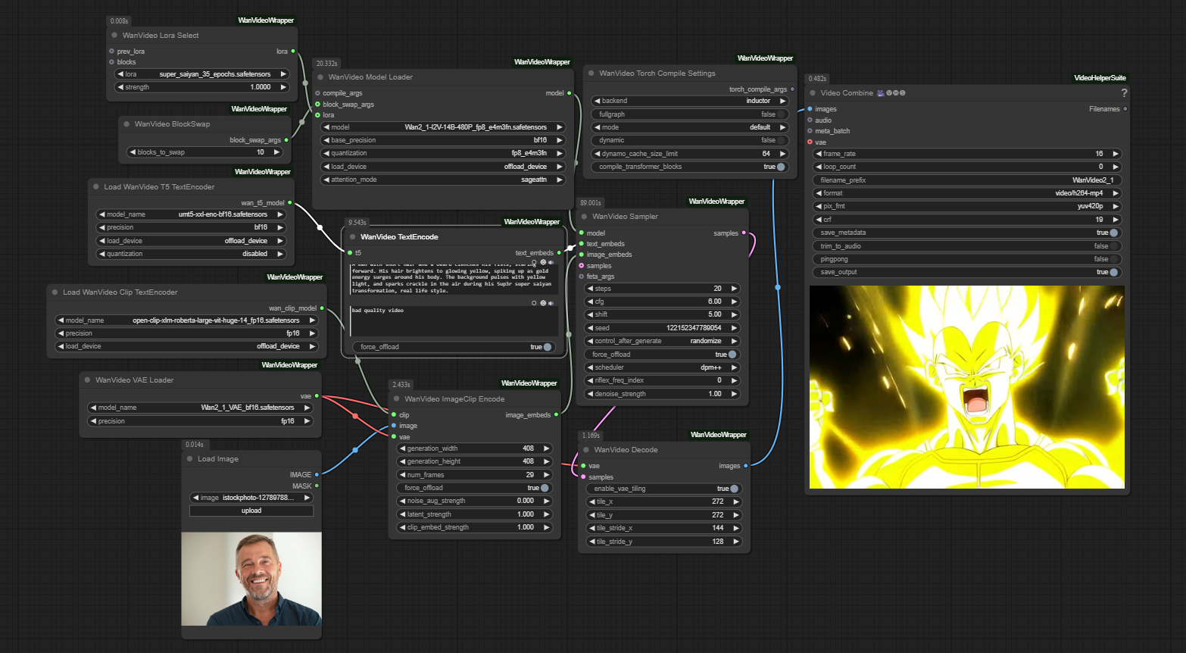
Task: Click the images output socket on WanVideo Decode
Action: tap(746, 465)
